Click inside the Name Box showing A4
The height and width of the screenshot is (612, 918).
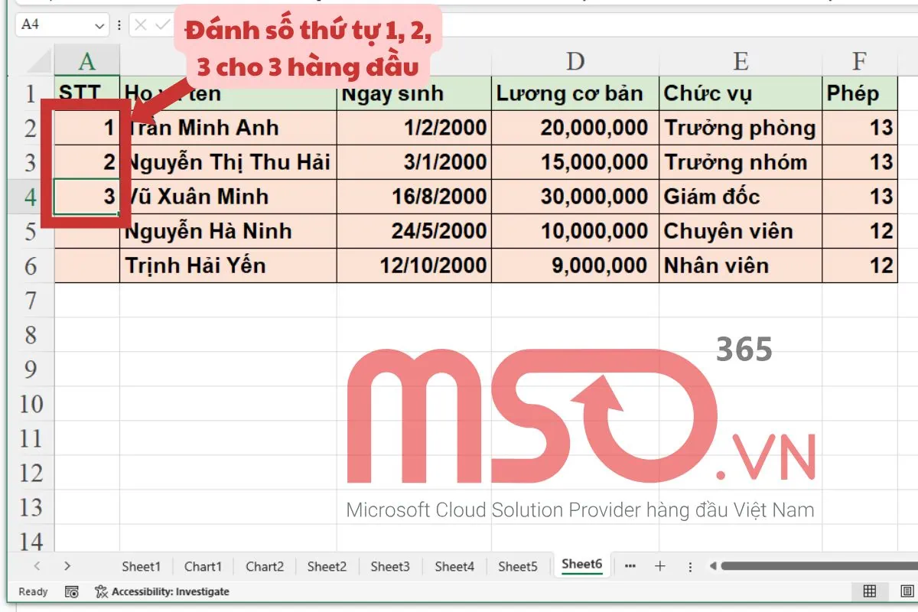[x=54, y=24]
